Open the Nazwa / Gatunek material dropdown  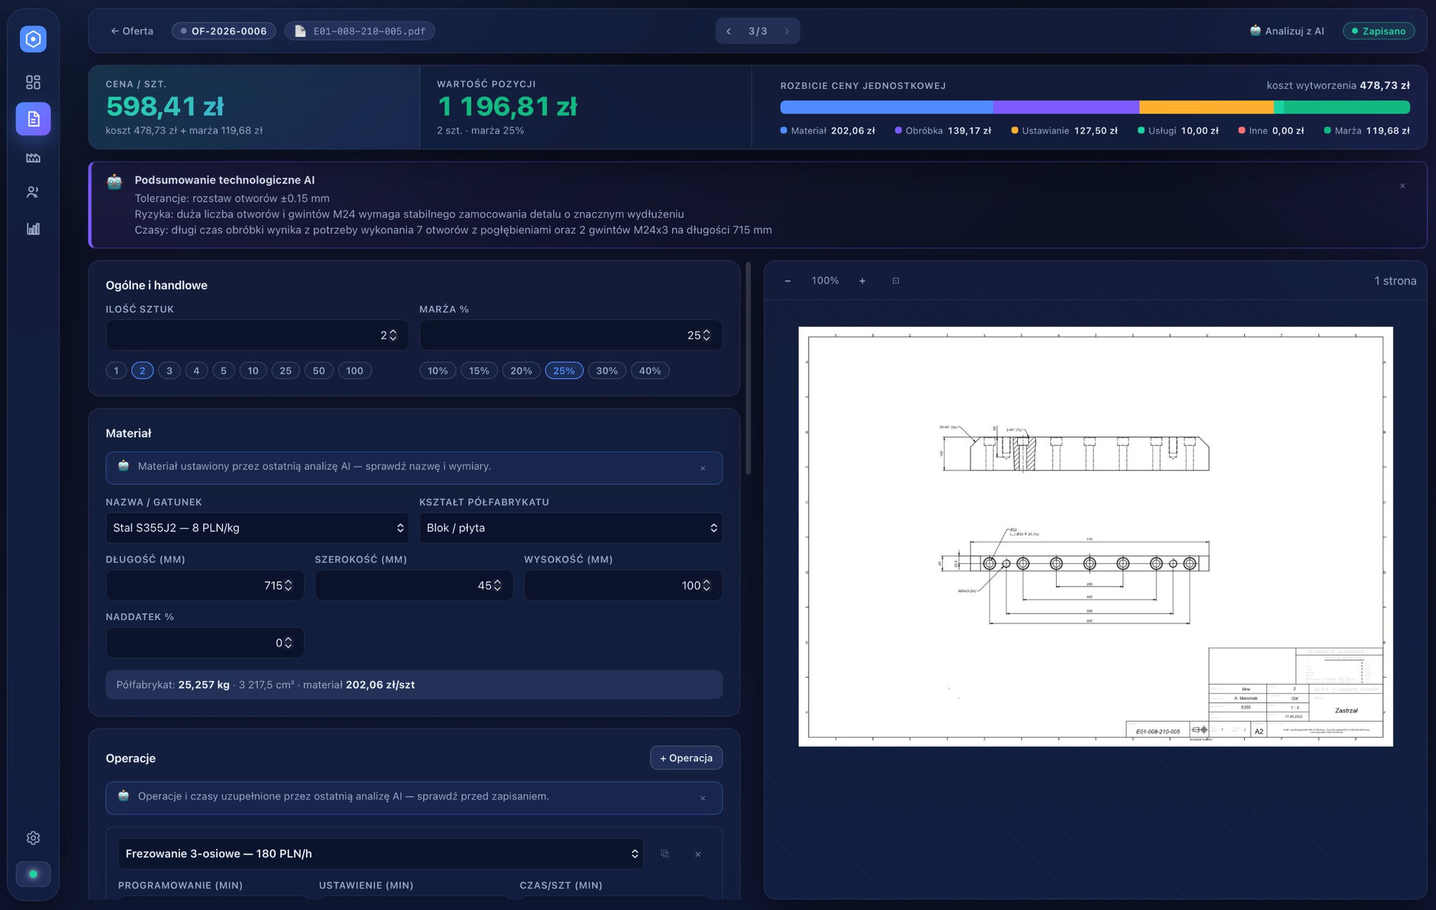[x=257, y=528]
